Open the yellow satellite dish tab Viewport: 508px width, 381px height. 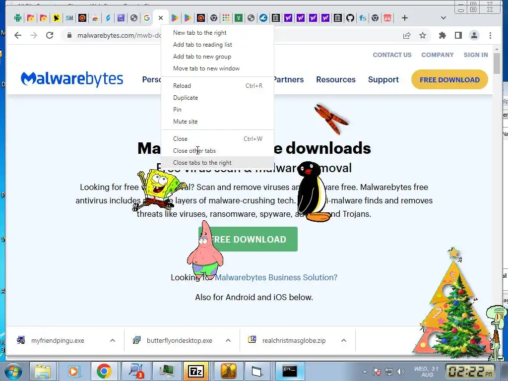coord(57,18)
